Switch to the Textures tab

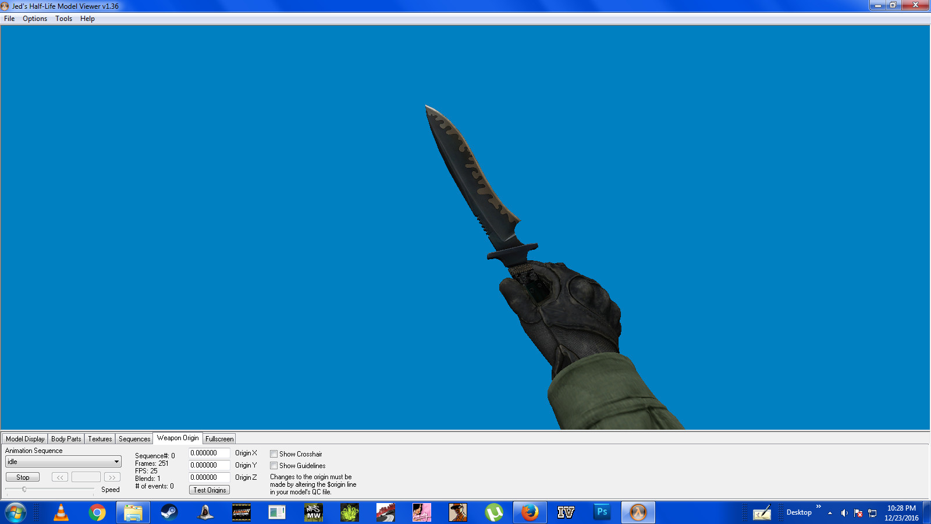100,438
